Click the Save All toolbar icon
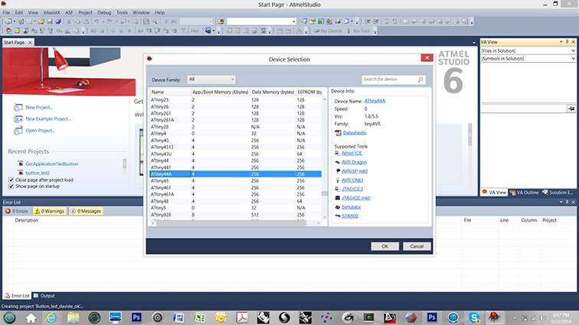Viewport: 579px width, 325px height. coord(58,21)
